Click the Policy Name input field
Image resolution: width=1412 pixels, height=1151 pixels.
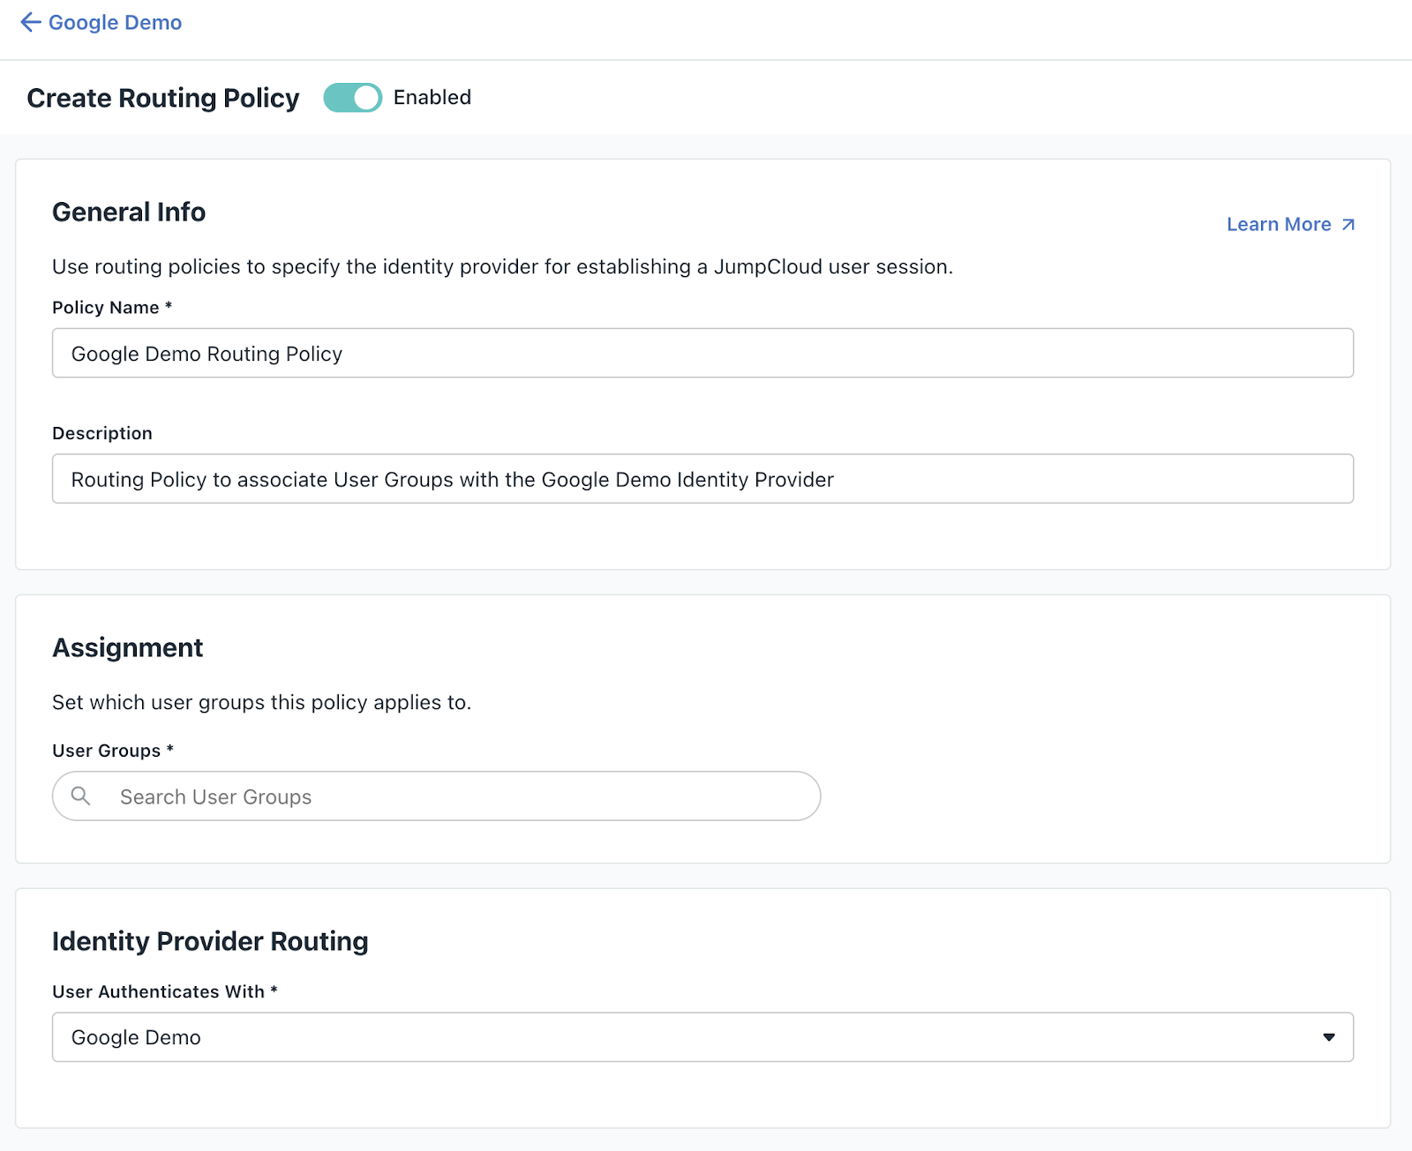point(702,354)
